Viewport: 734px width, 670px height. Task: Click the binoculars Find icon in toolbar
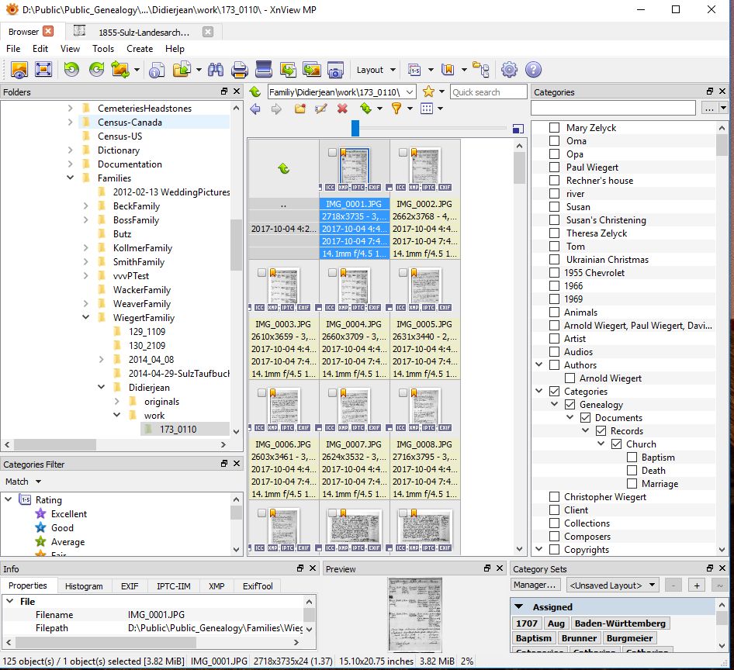pos(216,70)
